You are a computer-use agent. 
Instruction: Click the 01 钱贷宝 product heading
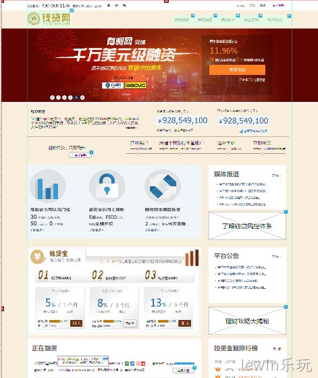pyautogui.click(x=55, y=275)
